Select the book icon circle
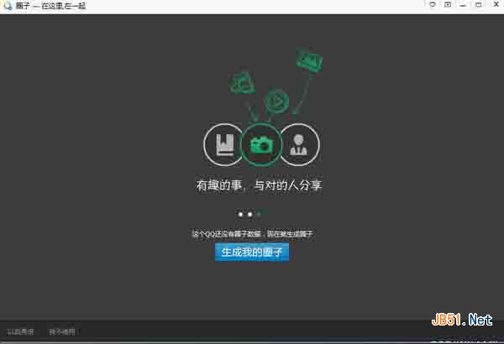Screen dimensions: 504x344 click(x=223, y=145)
